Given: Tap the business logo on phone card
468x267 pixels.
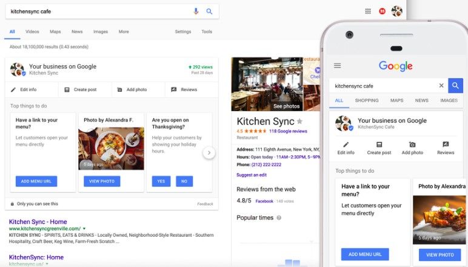Looking at the screenshot, I should (x=344, y=123).
